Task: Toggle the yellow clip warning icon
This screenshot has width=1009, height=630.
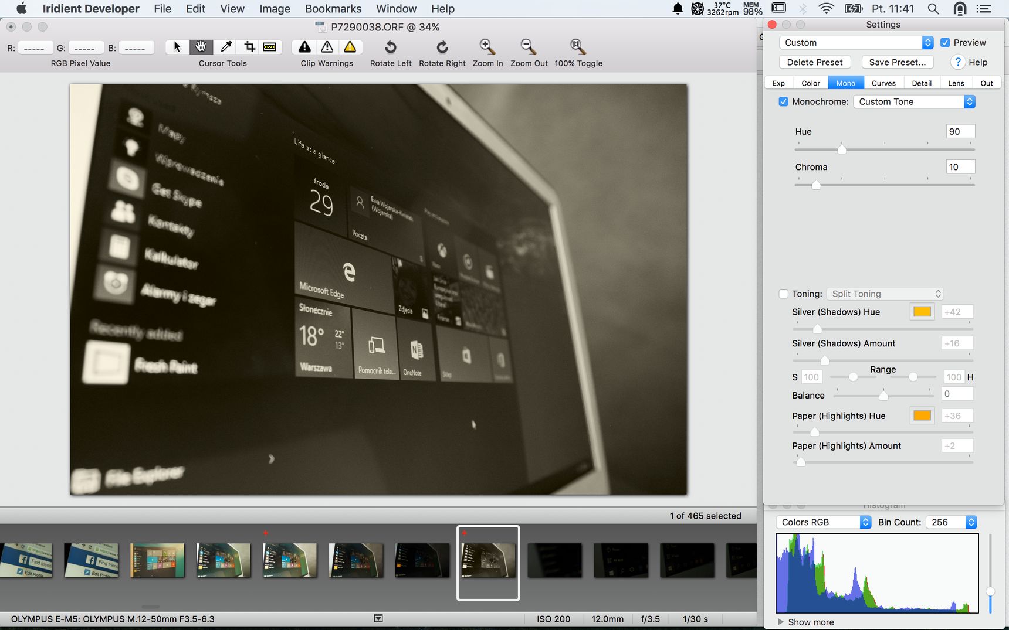Action: pyautogui.click(x=350, y=47)
